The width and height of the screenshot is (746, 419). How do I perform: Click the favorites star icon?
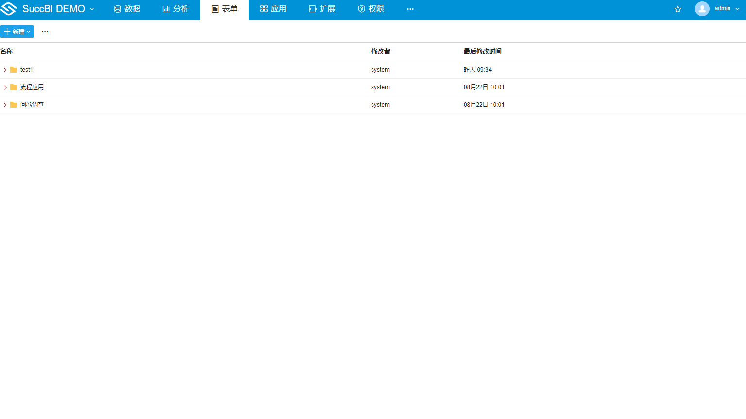click(678, 8)
